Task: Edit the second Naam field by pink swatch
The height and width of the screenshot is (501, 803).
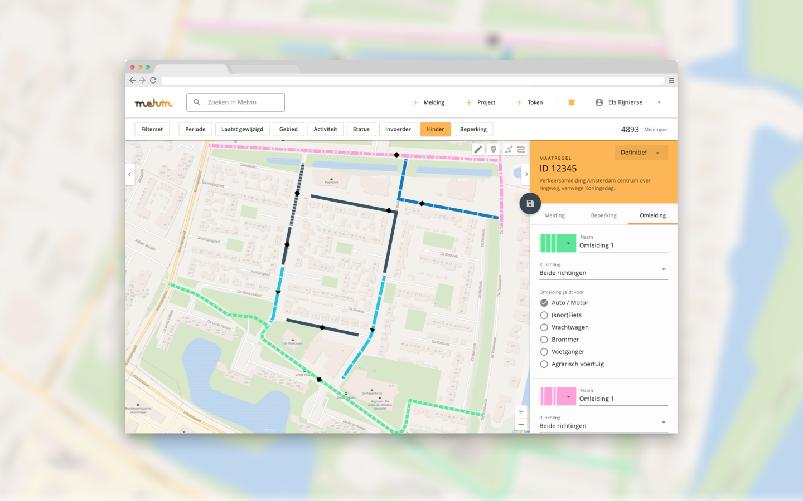Action: [x=623, y=399]
